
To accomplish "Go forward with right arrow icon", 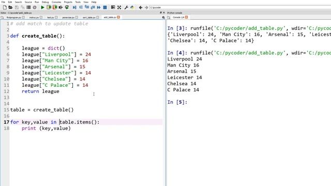I will 146,7.
